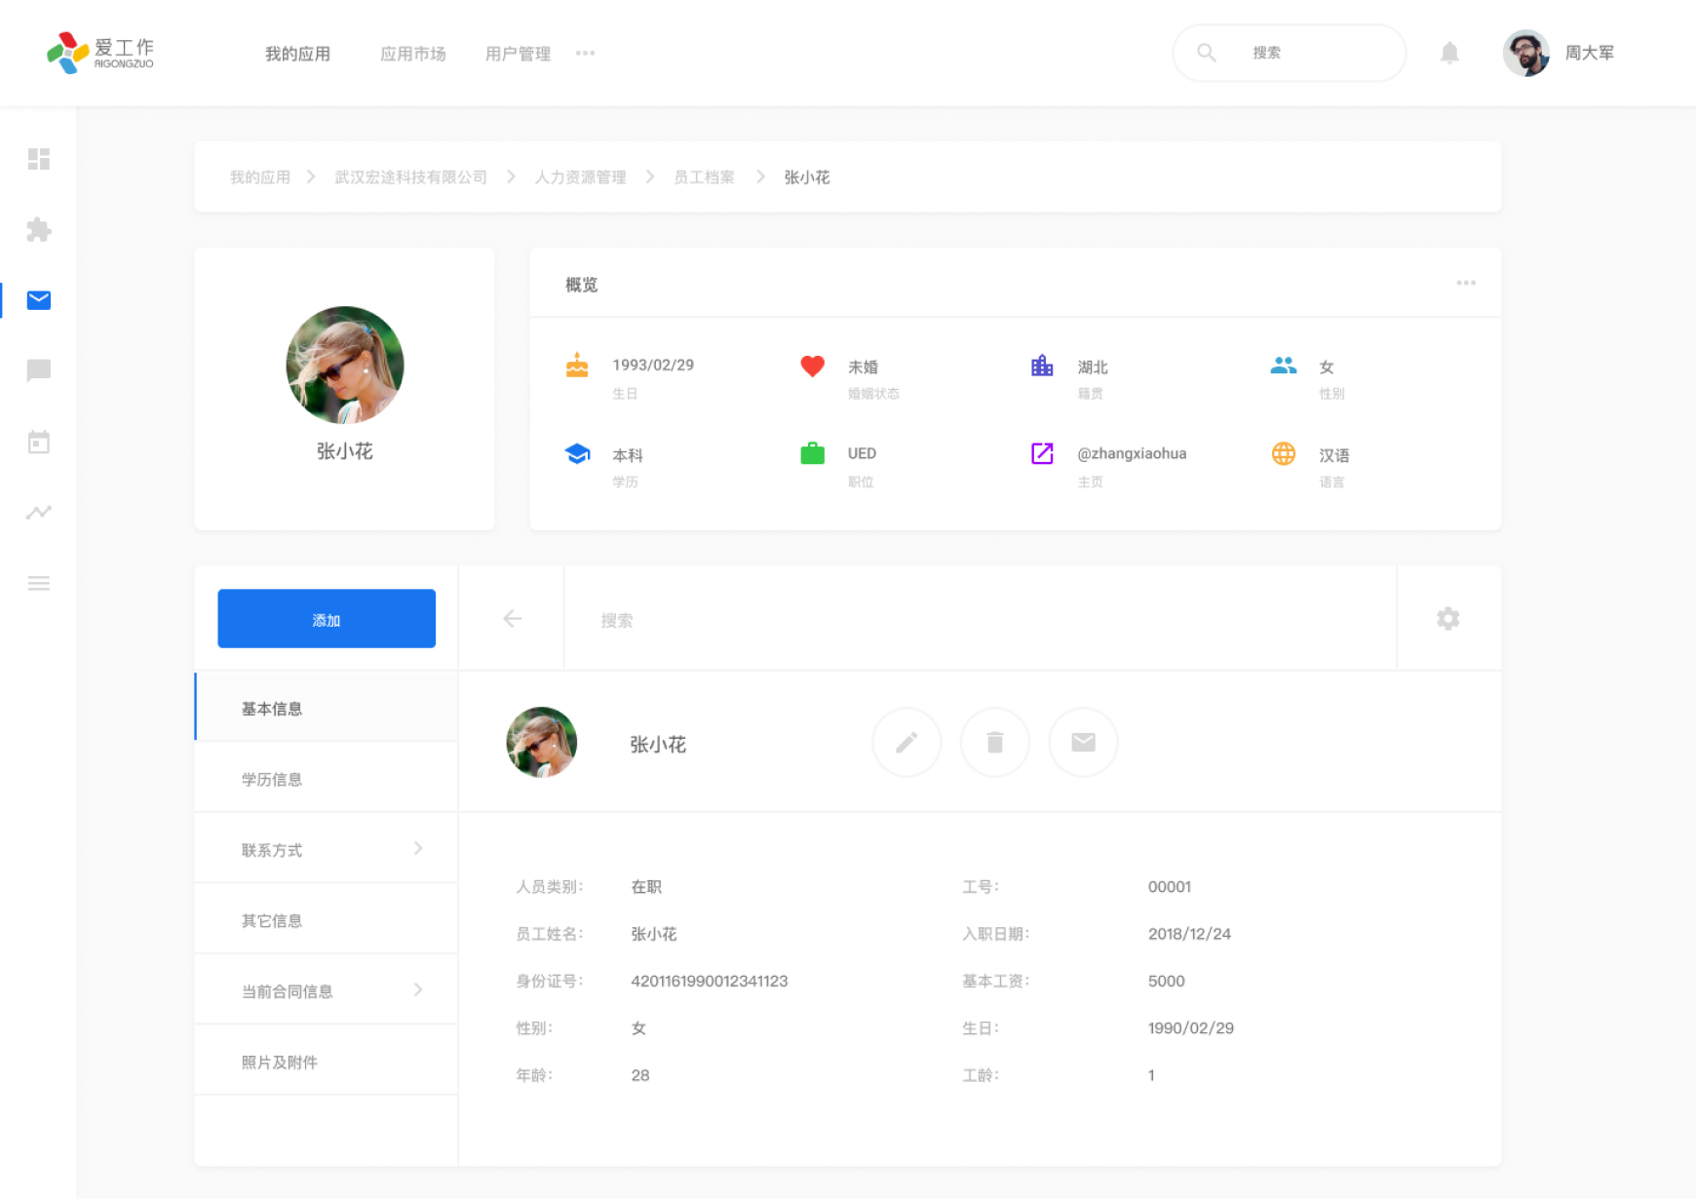The width and height of the screenshot is (1696, 1199).
Task: Open the calendar sidebar icon
Action: pyautogui.click(x=39, y=443)
